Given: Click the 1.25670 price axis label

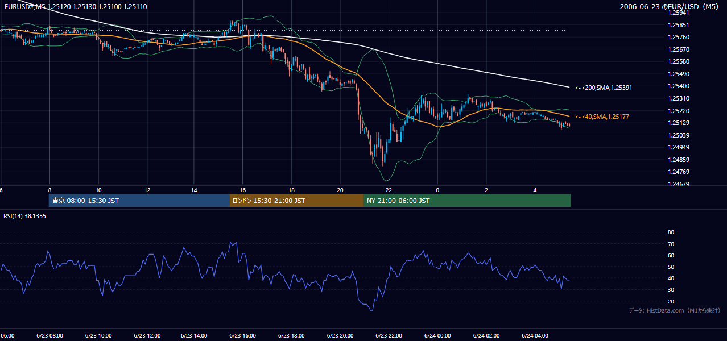Looking at the screenshot, I should (679, 49).
